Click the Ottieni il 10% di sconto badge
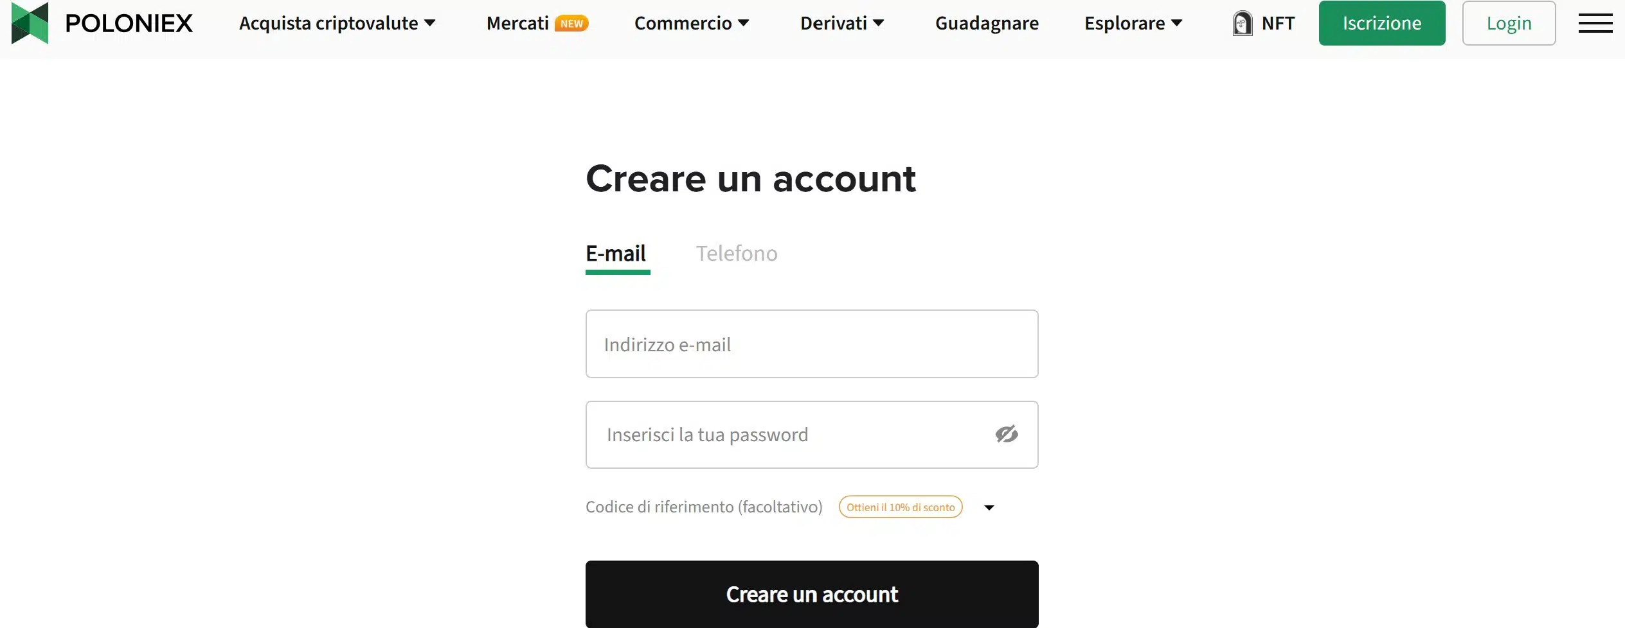The height and width of the screenshot is (628, 1625). [x=900, y=507]
